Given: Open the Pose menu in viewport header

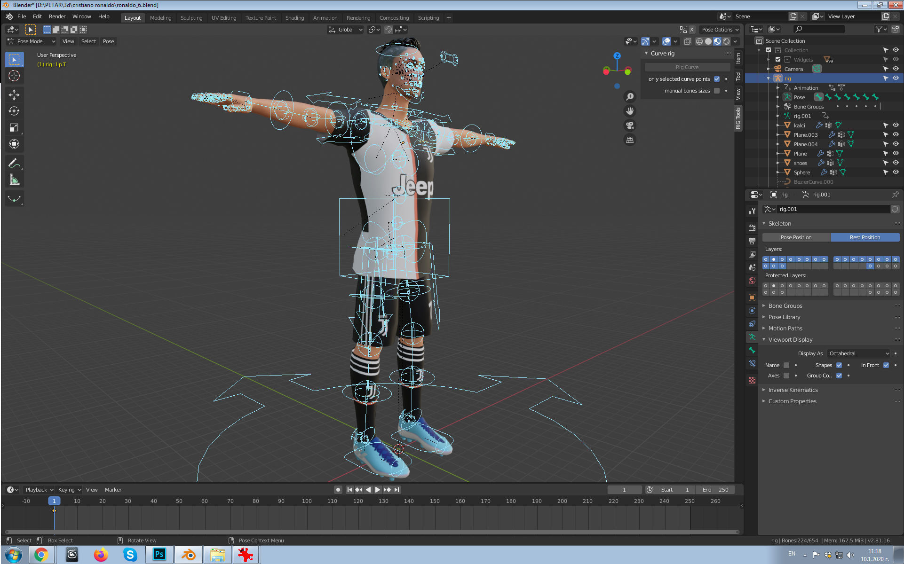Looking at the screenshot, I should click(108, 41).
